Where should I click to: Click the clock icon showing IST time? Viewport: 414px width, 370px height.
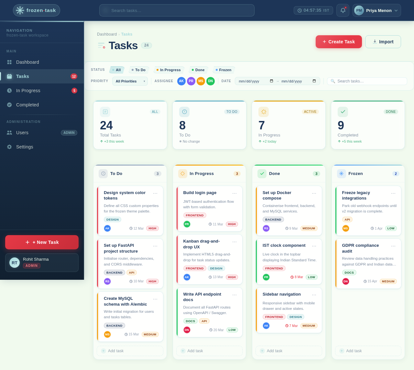(x=299, y=10)
